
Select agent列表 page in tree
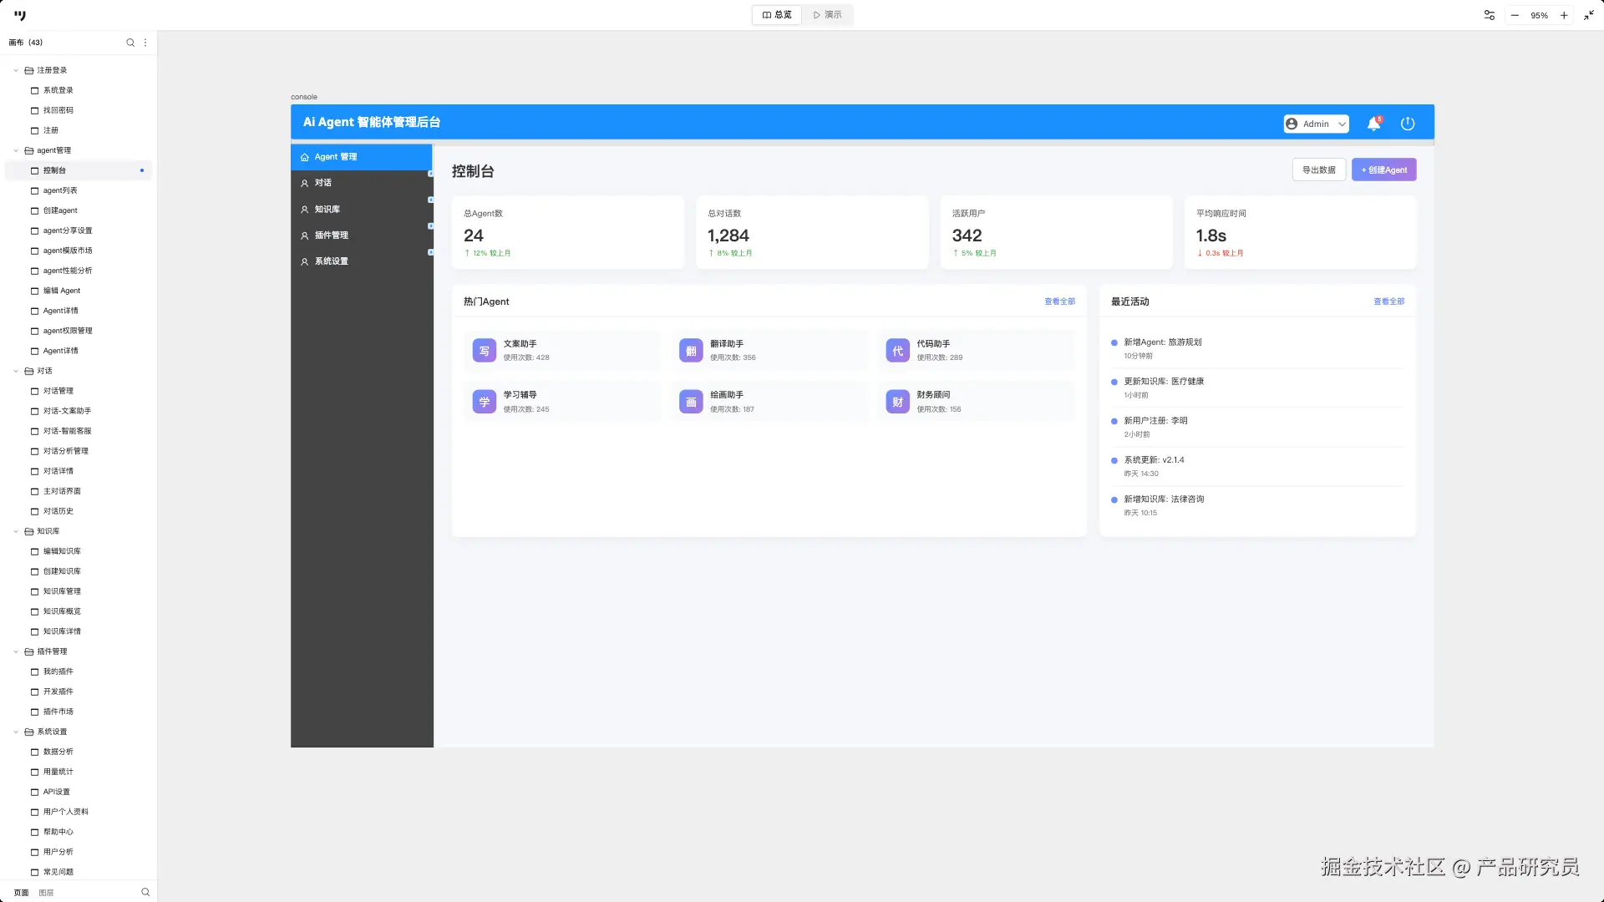60,190
